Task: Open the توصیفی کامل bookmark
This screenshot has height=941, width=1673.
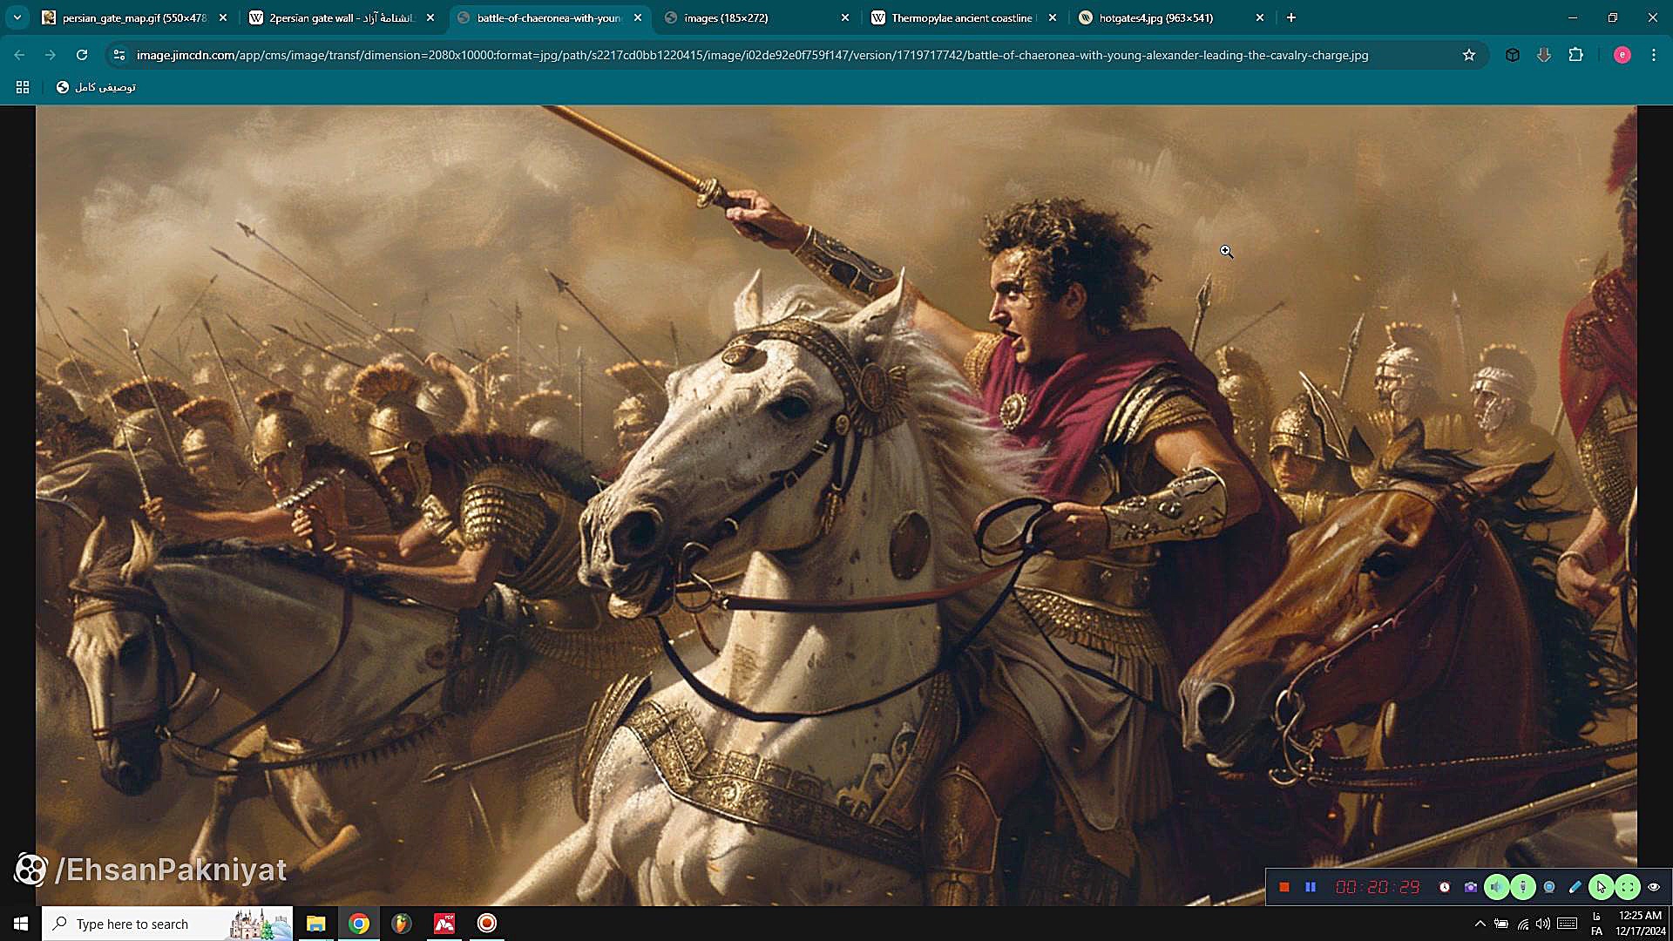Action: [x=96, y=87]
